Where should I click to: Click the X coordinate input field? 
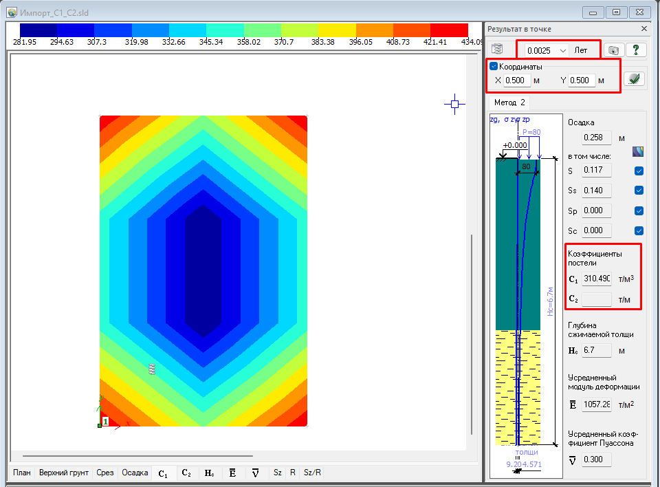517,80
